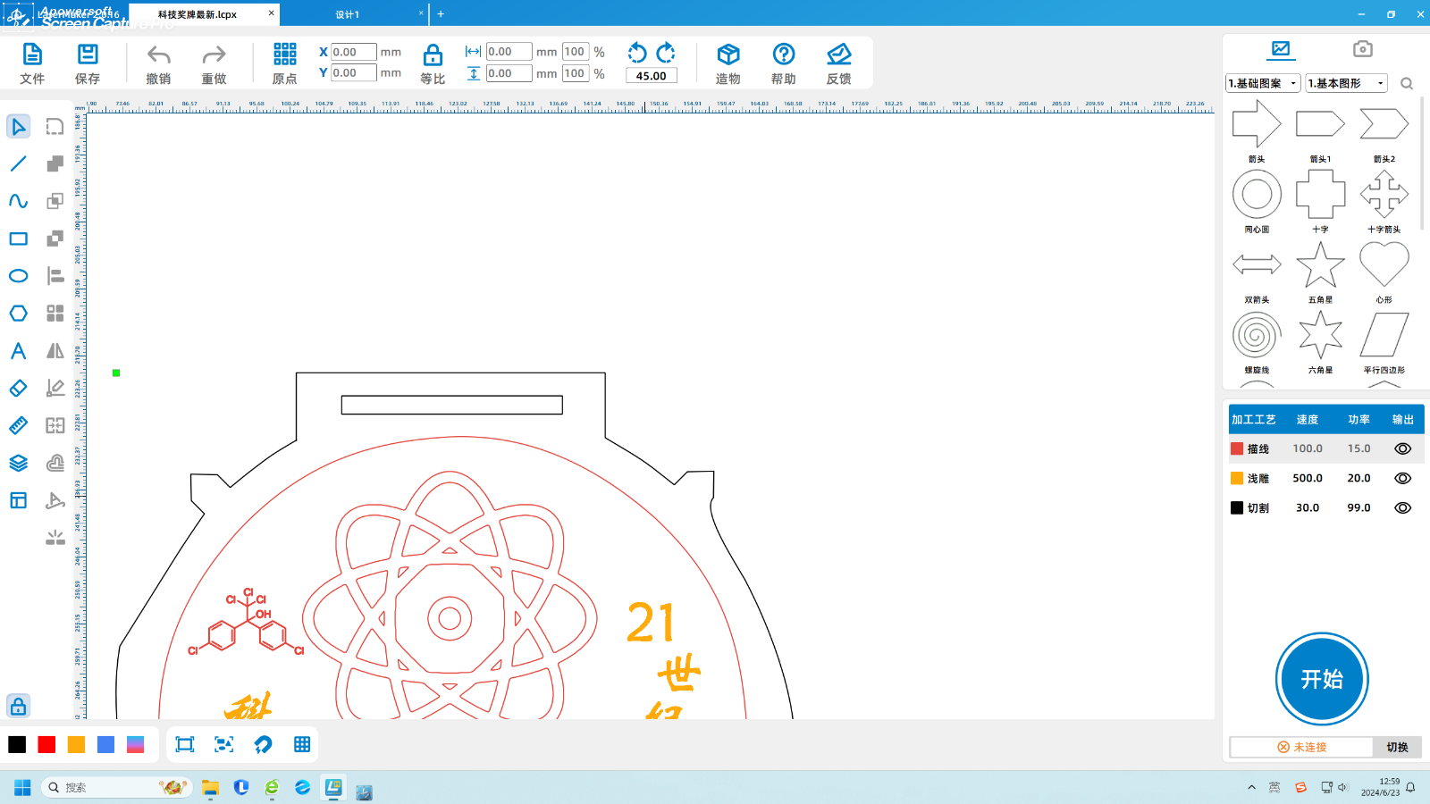Viewport: 1430px width, 804px height.
Task: Toggle the 切割 layer eye icon
Action: click(1402, 508)
